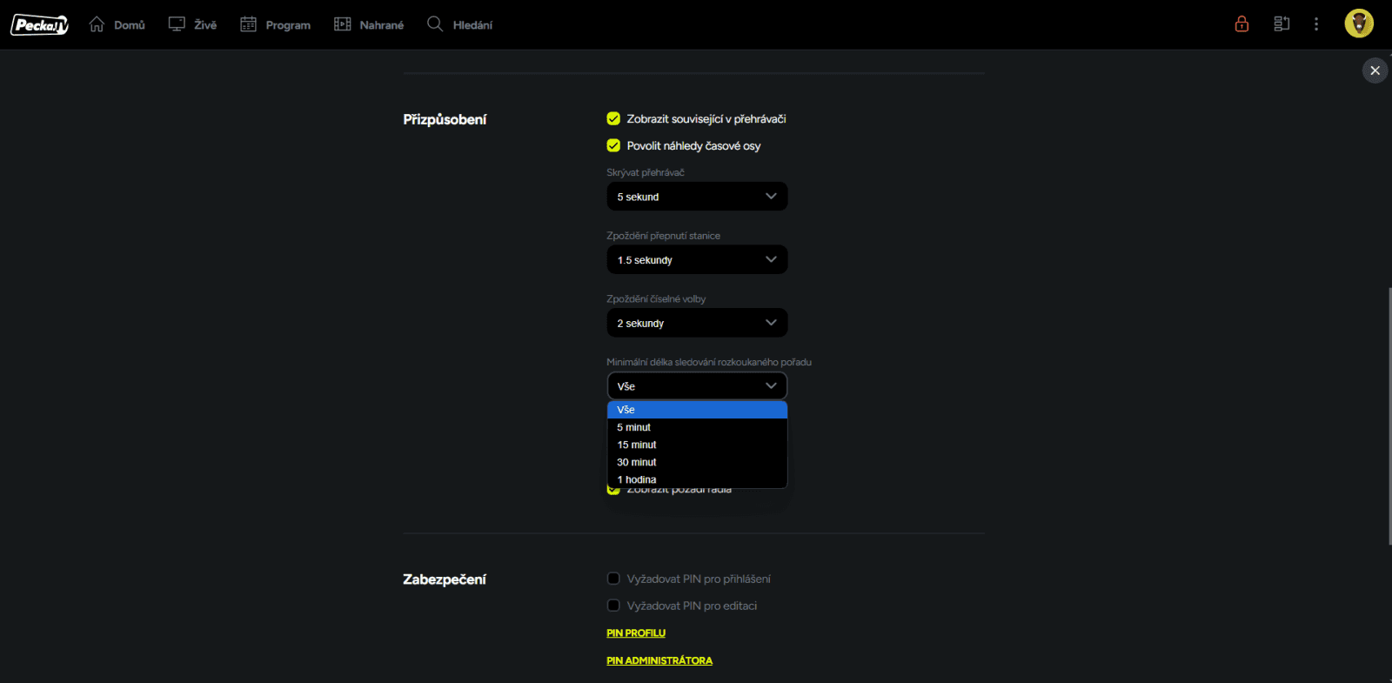
Task: Click the Program calendar icon
Action: point(248,24)
